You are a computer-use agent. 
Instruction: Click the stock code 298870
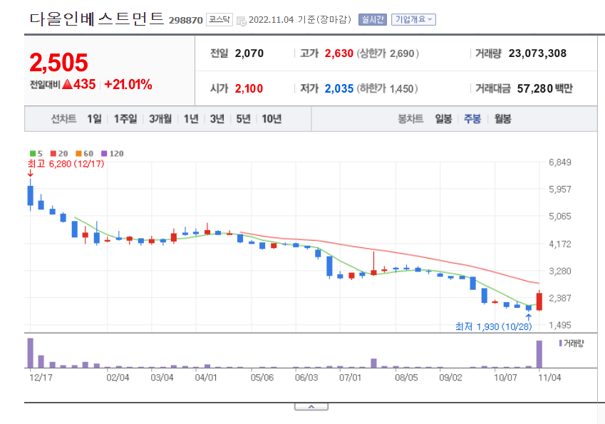(185, 21)
